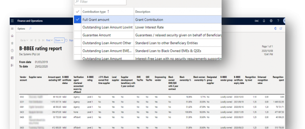
Task: Refresh the report viewer
Action: coord(67,40)
